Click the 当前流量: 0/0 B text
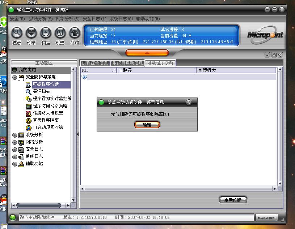 176,36
